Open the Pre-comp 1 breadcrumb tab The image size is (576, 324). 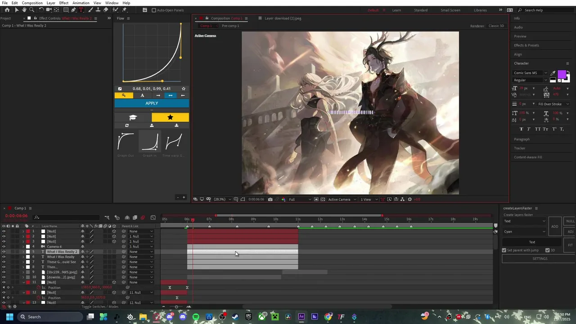[230, 26]
